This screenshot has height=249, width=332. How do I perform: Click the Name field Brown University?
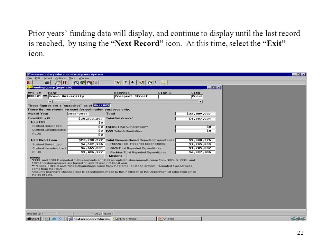tap(81, 96)
